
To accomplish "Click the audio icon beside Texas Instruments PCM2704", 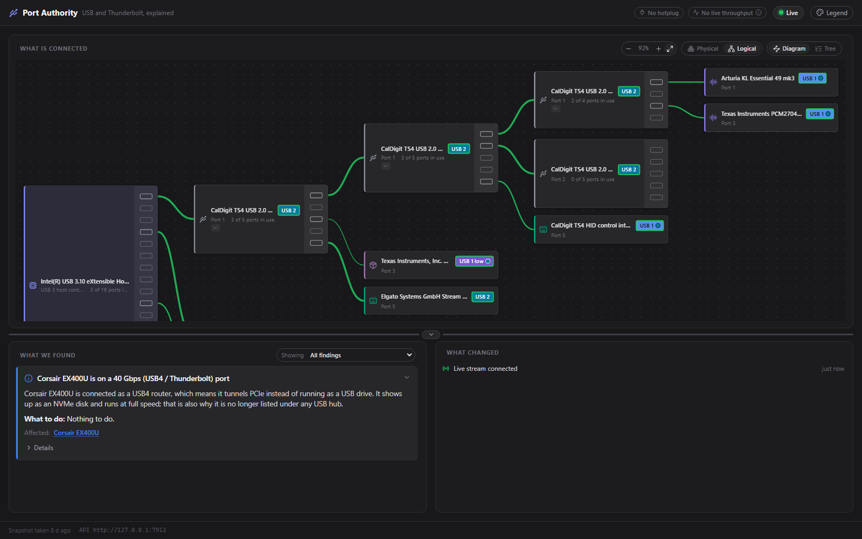I will click(713, 118).
